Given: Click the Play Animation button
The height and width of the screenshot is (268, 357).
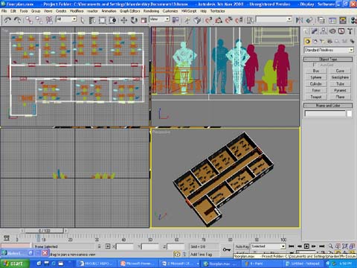Looking at the screenshot, I should (306, 246).
